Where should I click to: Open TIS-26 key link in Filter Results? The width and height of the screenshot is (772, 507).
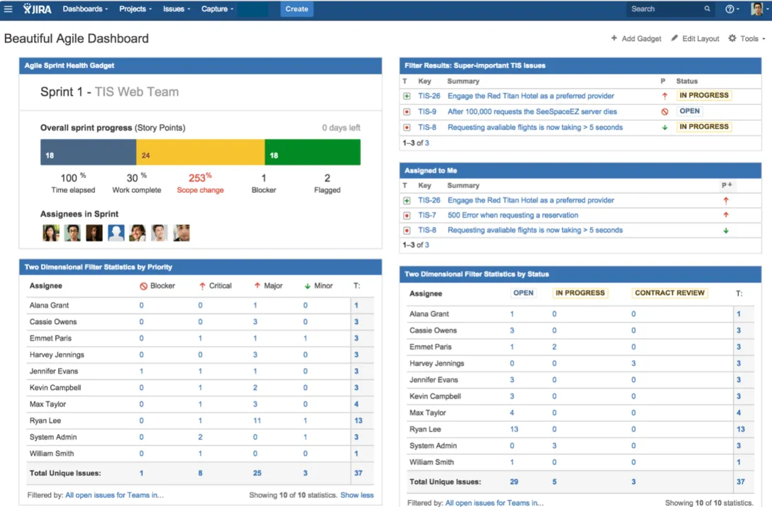click(x=429, y=96)
